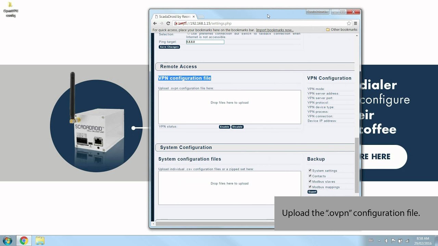
Task: Click the Show desktop strip
Action: coord(436,241)
